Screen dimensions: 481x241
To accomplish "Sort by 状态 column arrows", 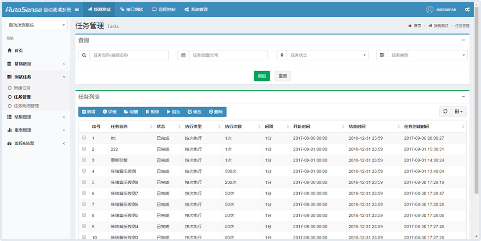I will click(179, 126).
